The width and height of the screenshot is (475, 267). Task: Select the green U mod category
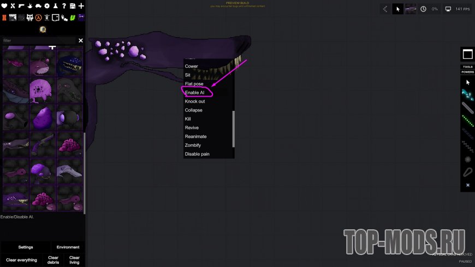[x=72, y=17]
